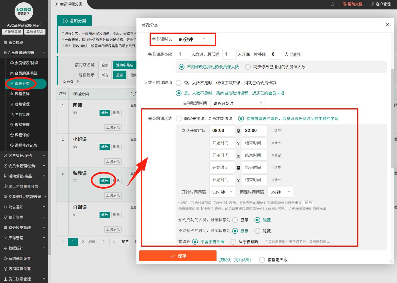Click the 客户管理 user icon at top
Screen dimensions: 397x283
373,4
